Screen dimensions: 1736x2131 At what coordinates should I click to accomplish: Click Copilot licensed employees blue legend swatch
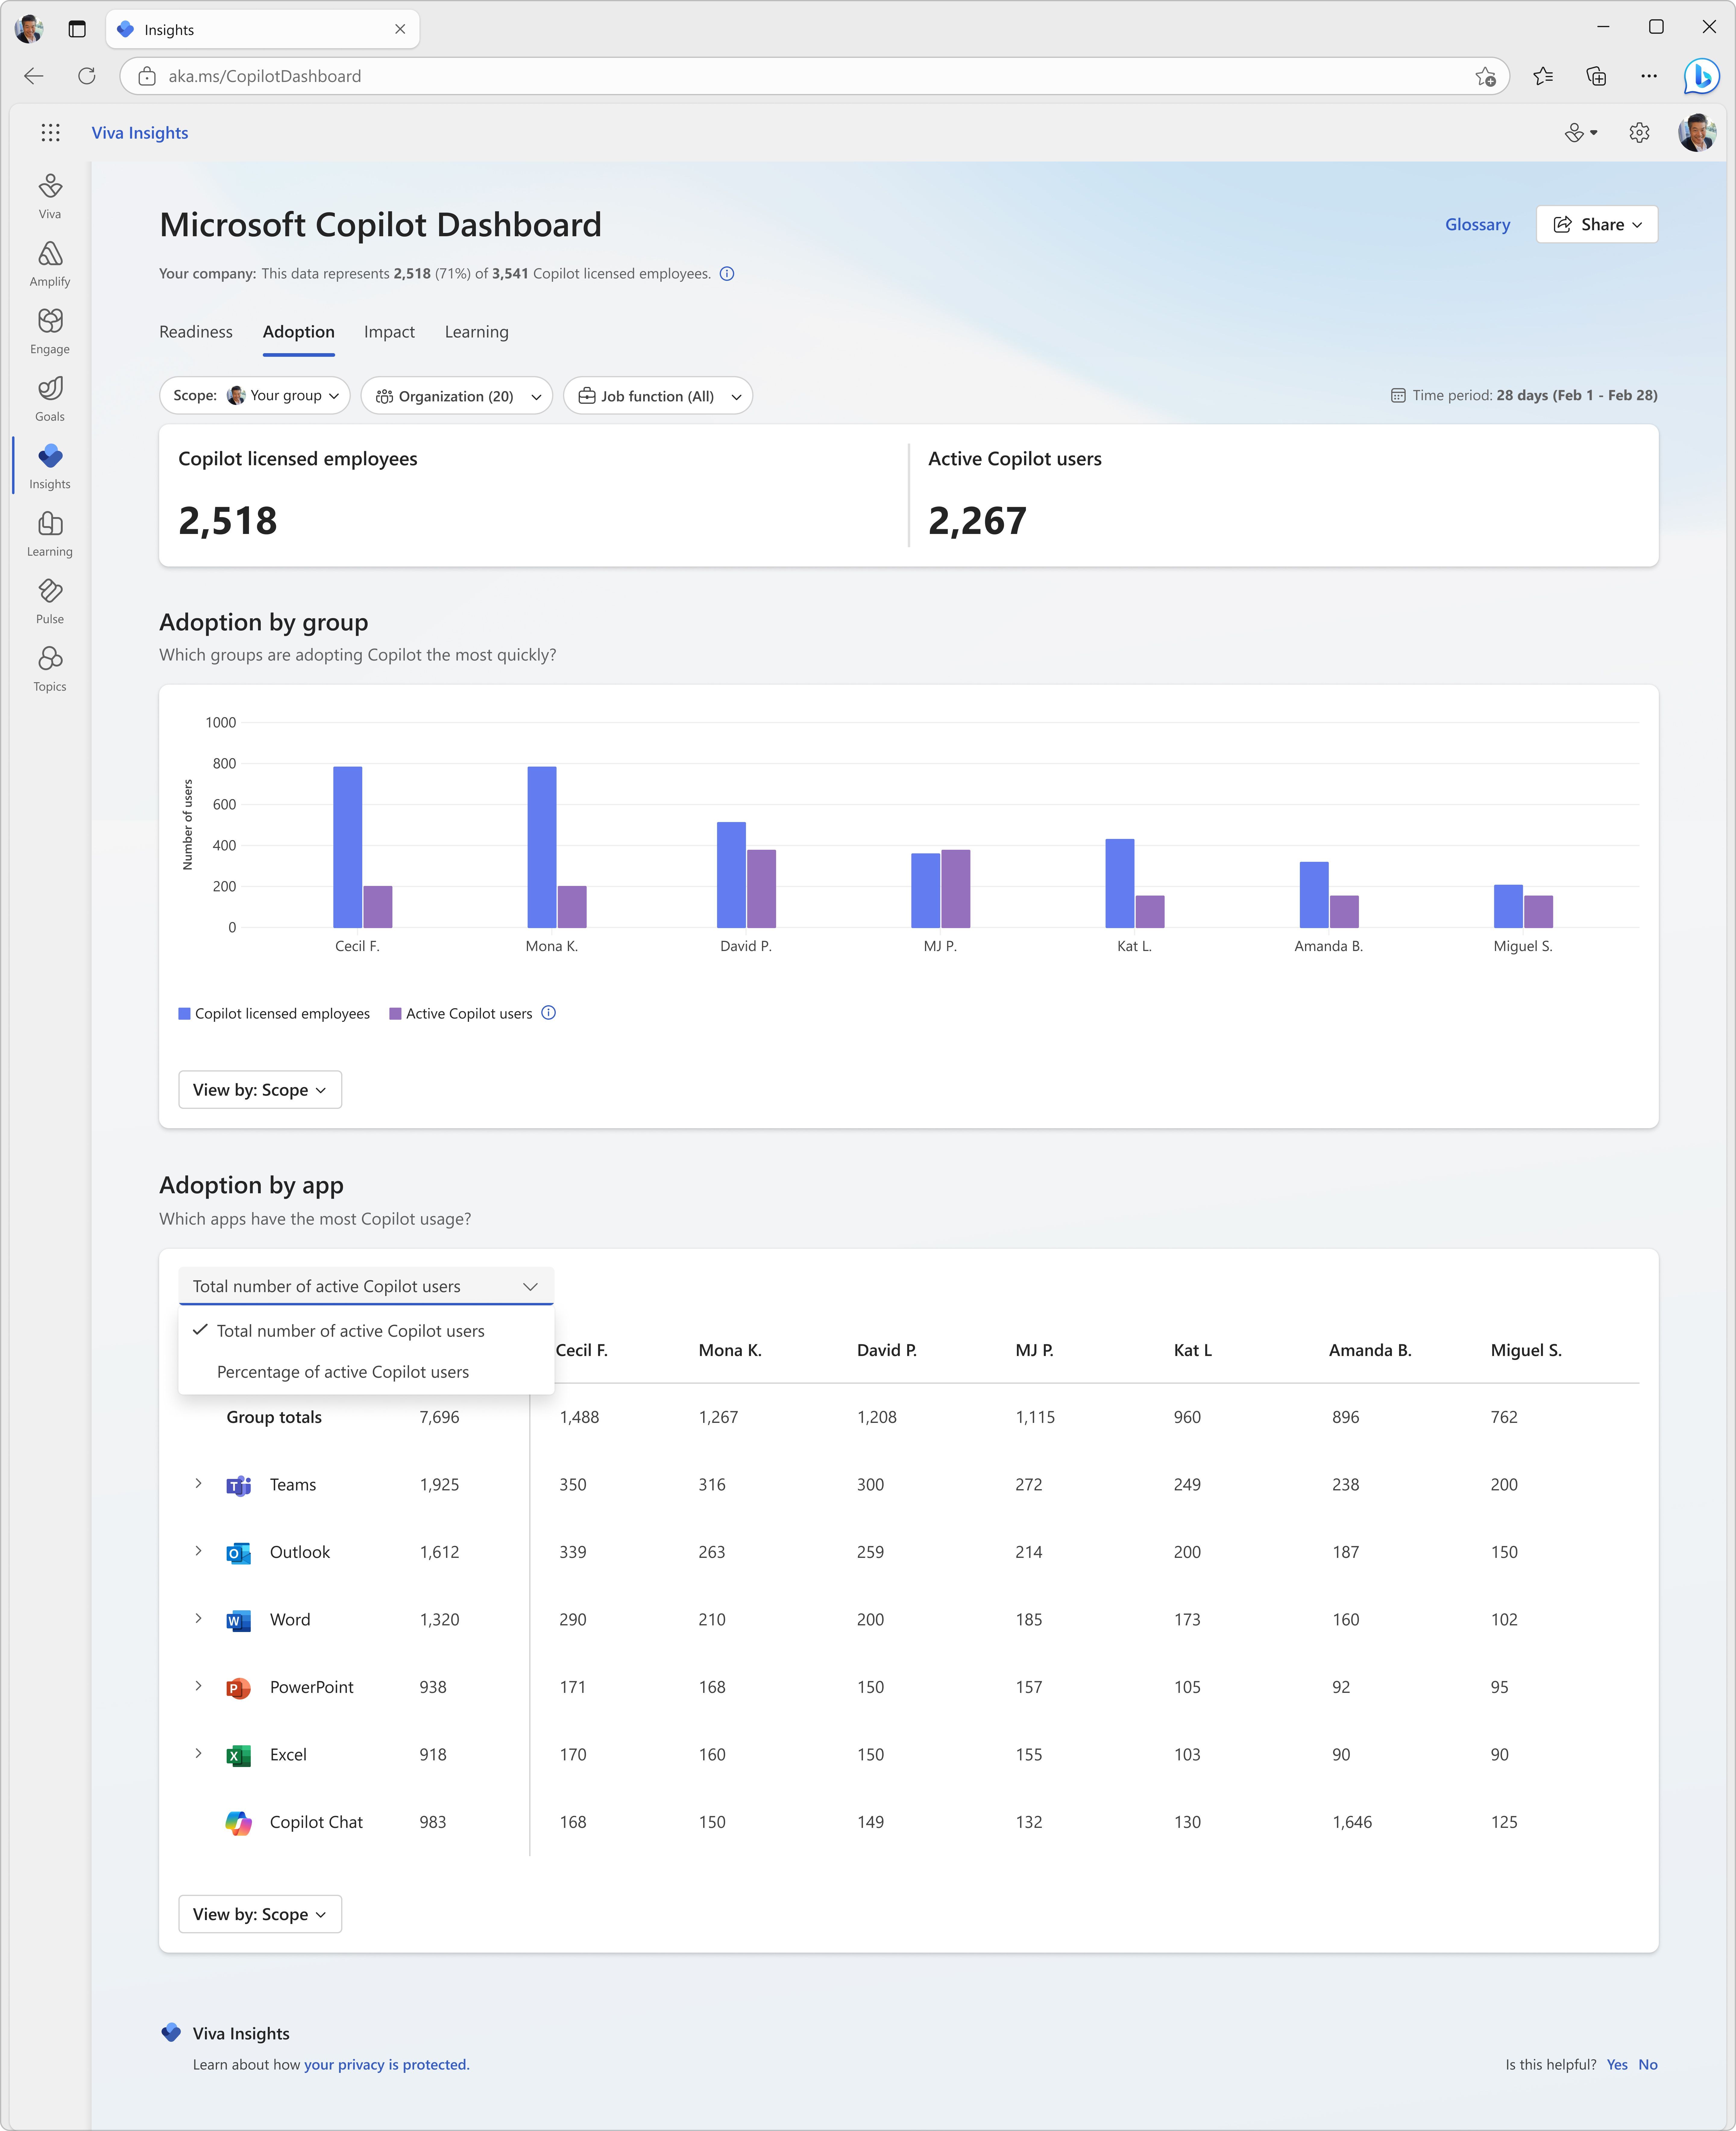(184, 1014)
